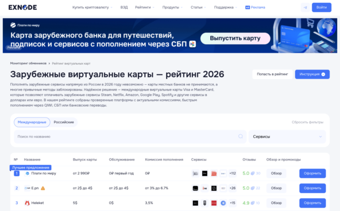Click the Войти button
This screenshot has height=211, width=340.
pos(322,7)
